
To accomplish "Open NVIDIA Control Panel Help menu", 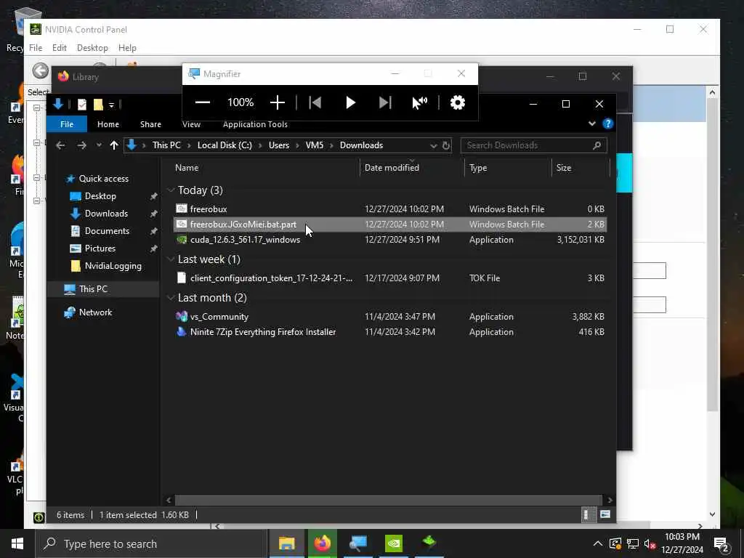I will point(127,48).
